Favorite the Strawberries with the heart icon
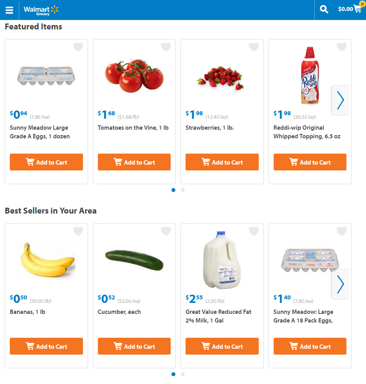366x384 pixels. coord(254,47)
